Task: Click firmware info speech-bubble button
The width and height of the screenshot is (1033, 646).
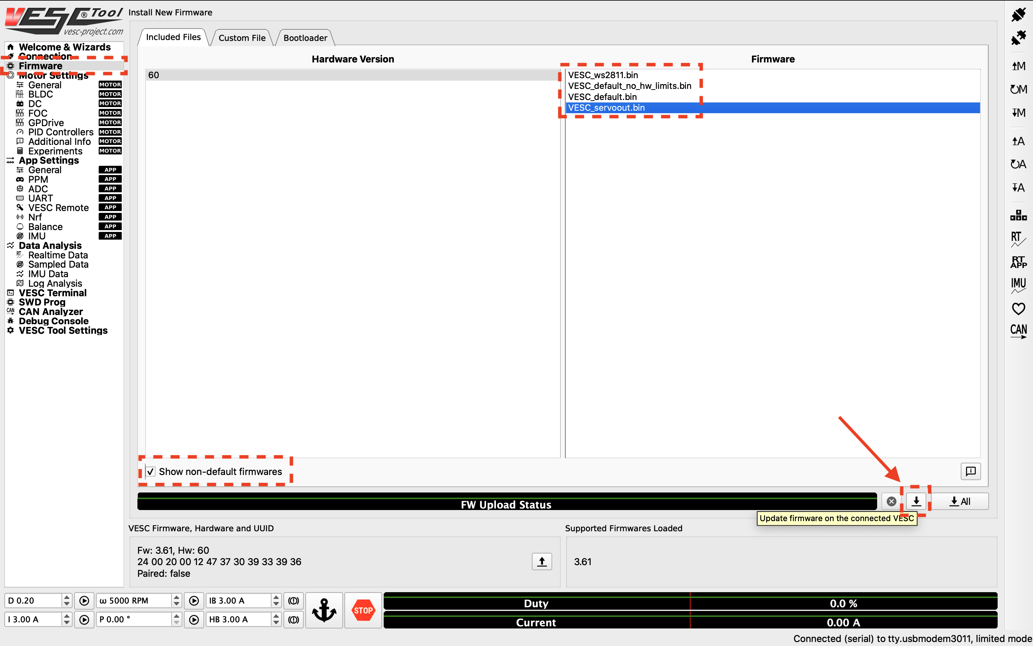Action: [x=971, y=471]
